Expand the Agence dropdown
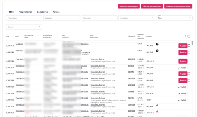This screenshot has width=197, height=117. pyautogui.click(x=24, y=27)
